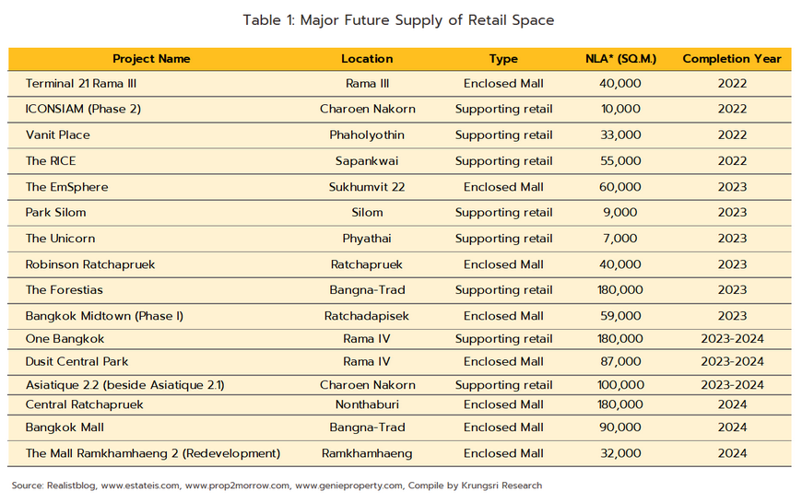Select the Vanit Place entry

[57, 135]
